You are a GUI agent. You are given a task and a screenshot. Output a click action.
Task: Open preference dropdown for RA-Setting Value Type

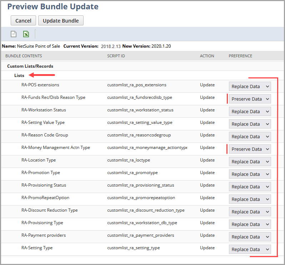tap(250, 124)
